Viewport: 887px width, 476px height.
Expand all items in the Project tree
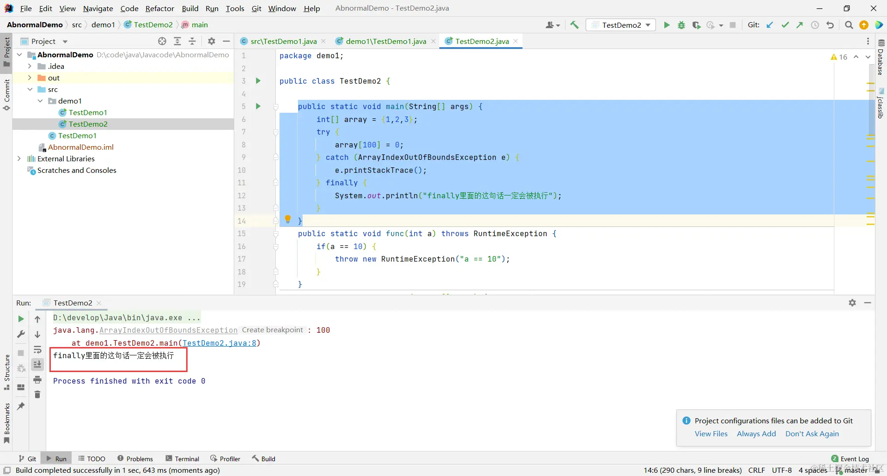click(x=177, y=41)
